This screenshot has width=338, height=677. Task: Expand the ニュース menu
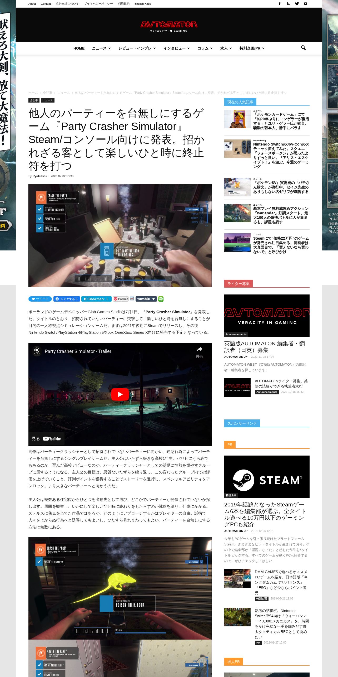click(101, 48)
